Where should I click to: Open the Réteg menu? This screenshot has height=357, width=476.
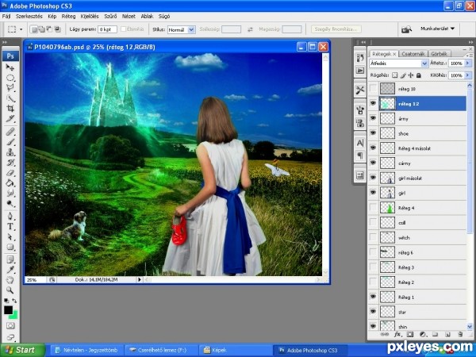pyautogui.click(x=68, y=17)
